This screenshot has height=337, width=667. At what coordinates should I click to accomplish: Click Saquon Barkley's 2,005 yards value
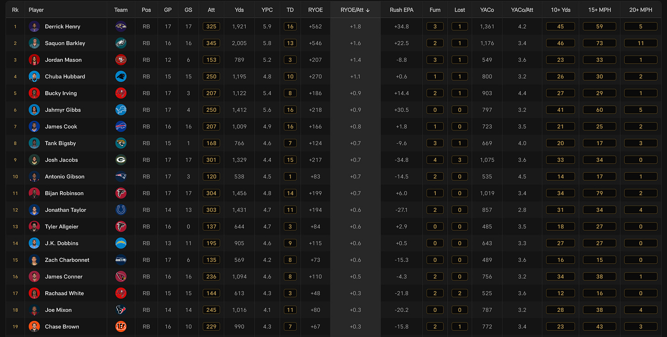click(239, 43)
